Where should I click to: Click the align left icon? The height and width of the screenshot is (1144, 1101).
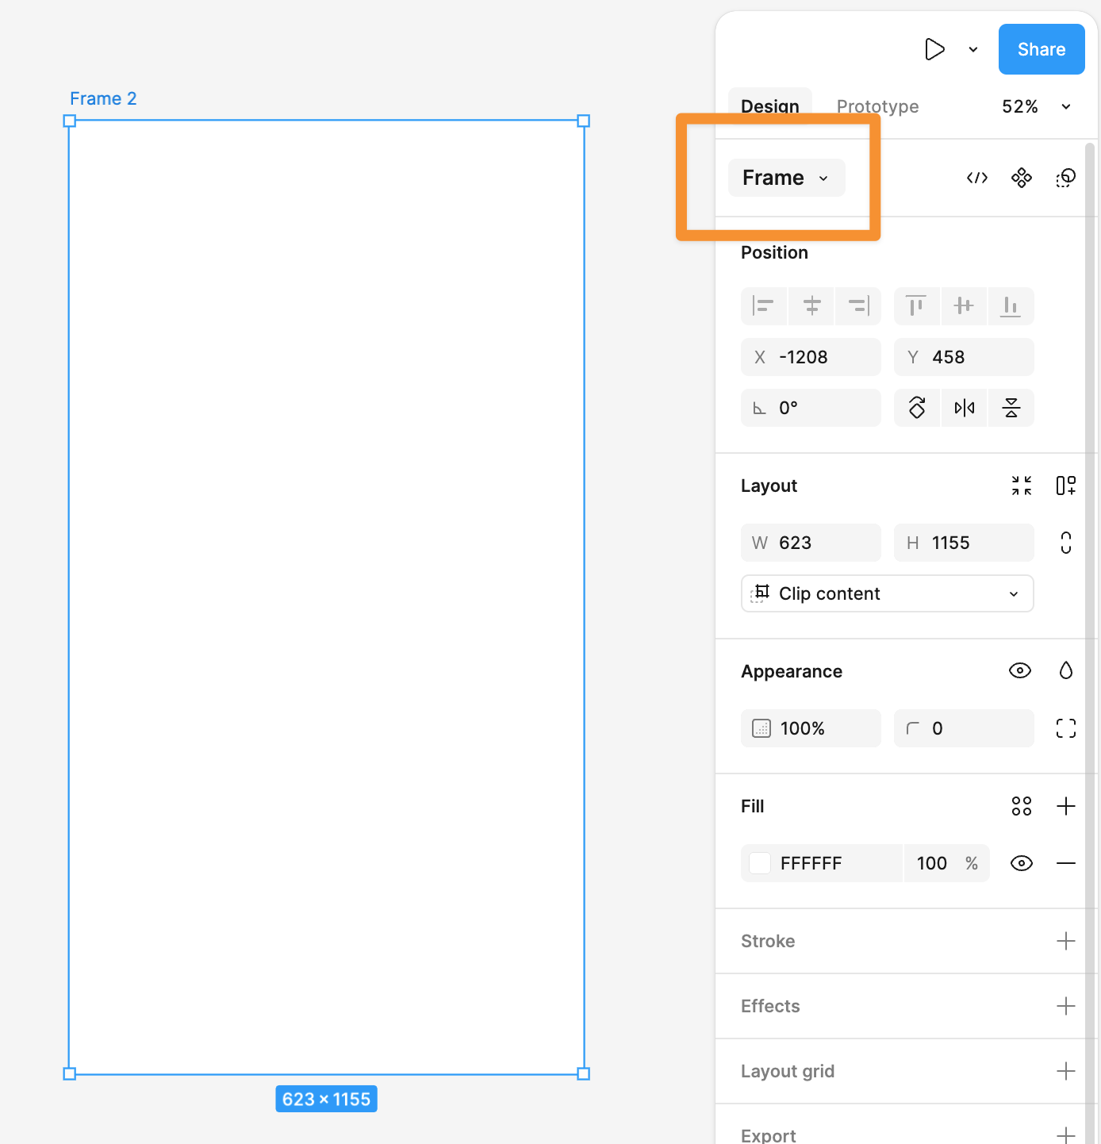point(763,306)
